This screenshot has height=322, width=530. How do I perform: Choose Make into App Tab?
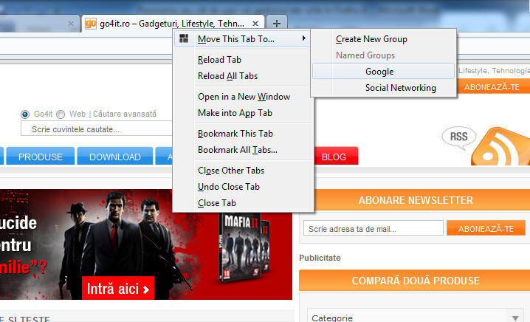pos(235,113)
